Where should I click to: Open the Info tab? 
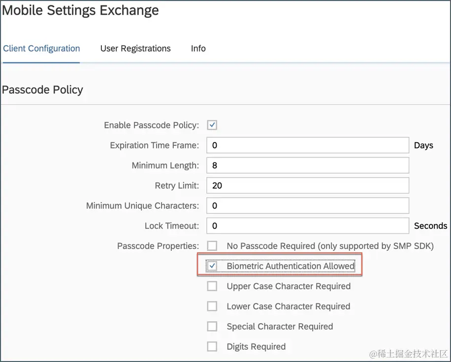tap(198, 48)
